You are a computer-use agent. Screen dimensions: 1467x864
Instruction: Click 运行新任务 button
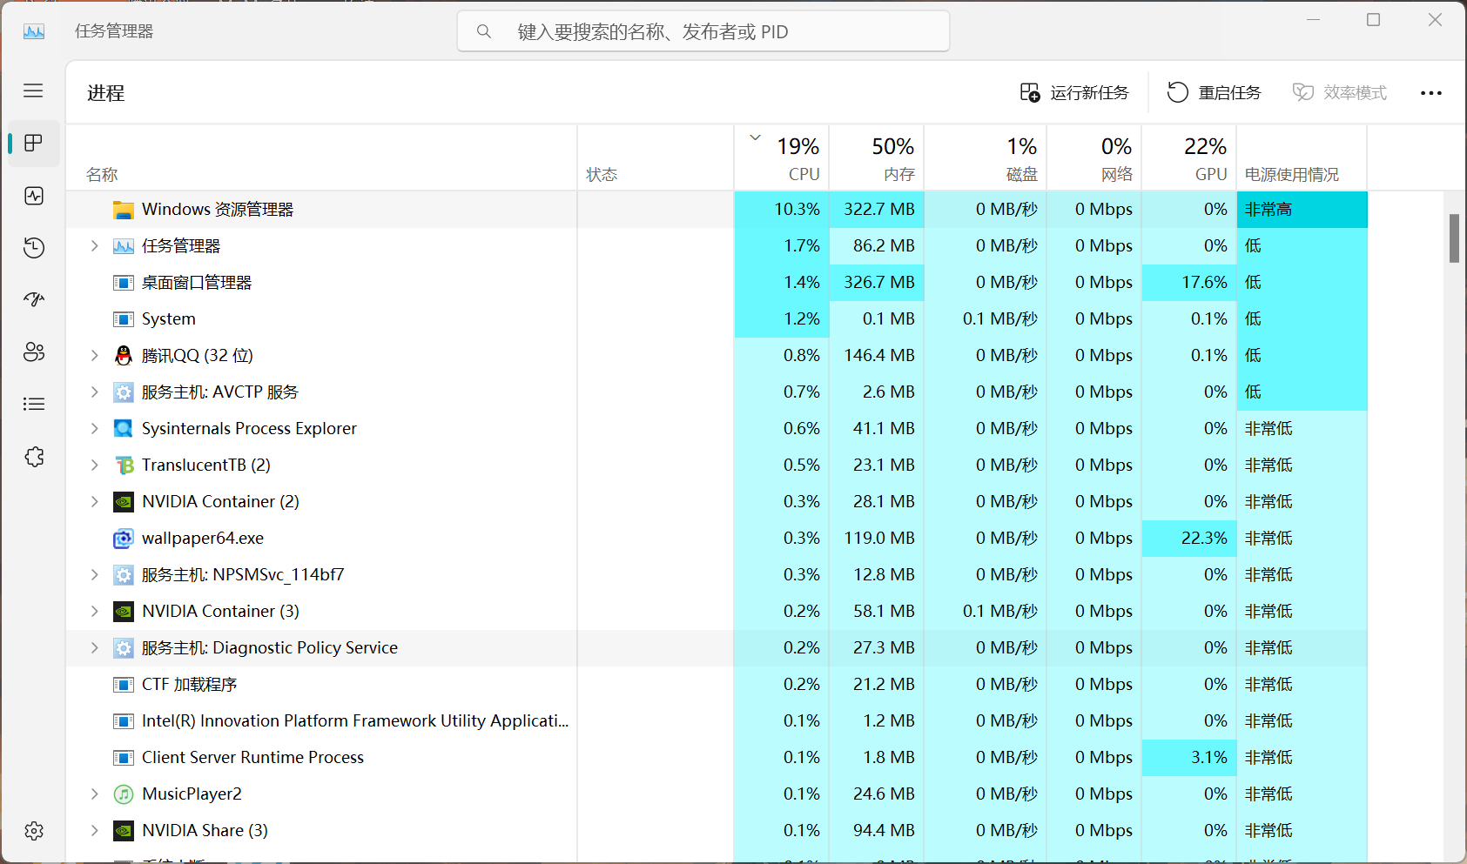point(1074,92)
